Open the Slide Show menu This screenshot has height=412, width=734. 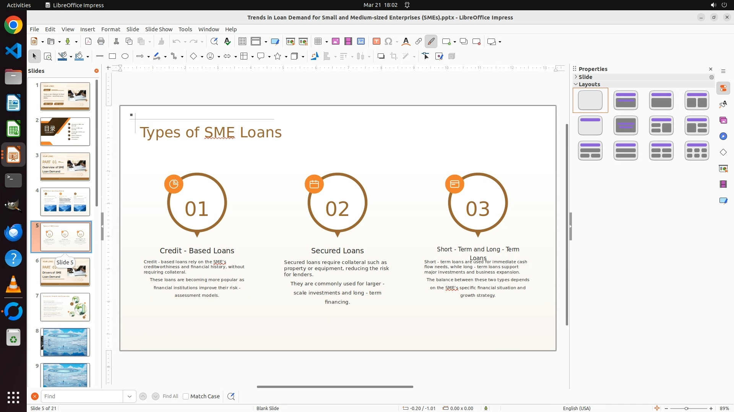coord(159,29)
